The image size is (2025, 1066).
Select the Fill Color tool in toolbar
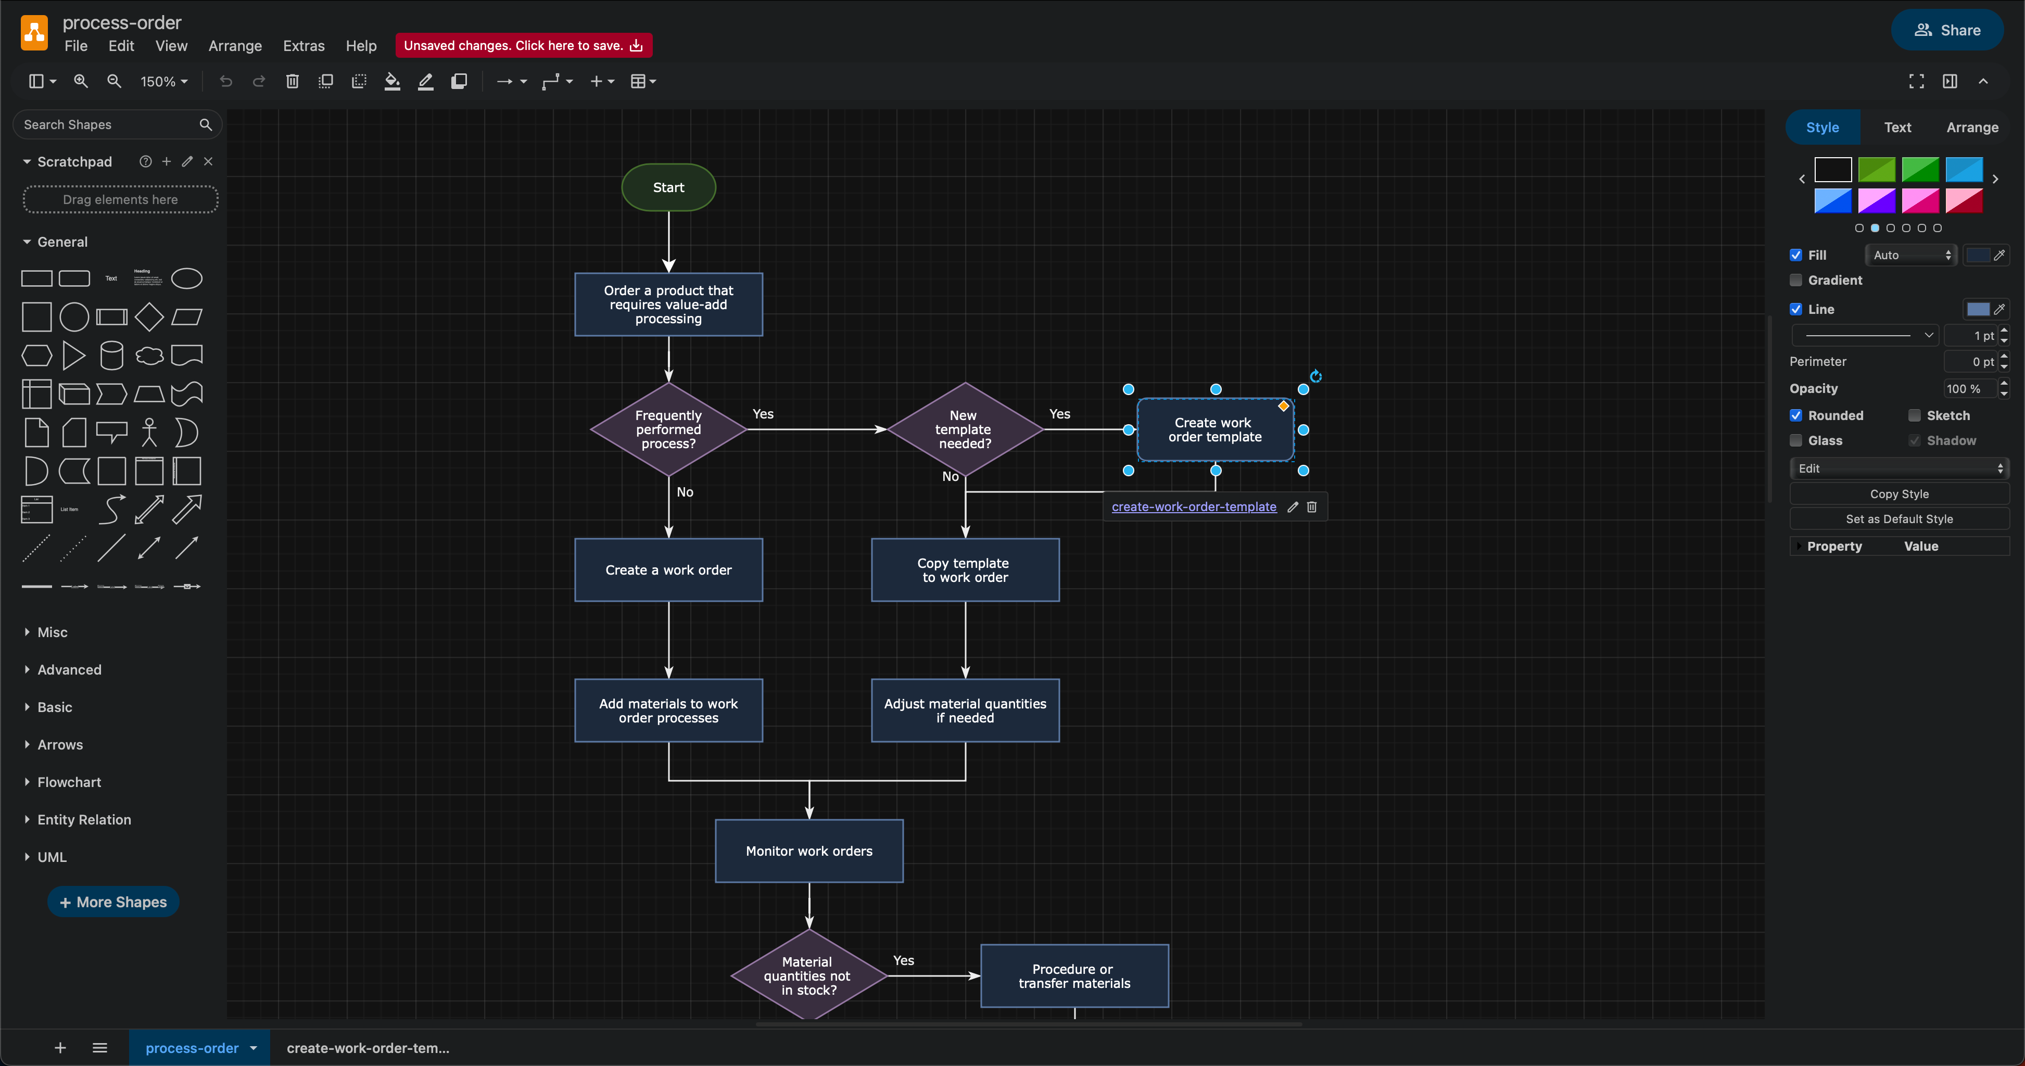pos(393,81)
